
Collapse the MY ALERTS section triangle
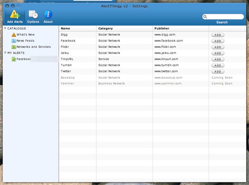[x=5, y=53]
